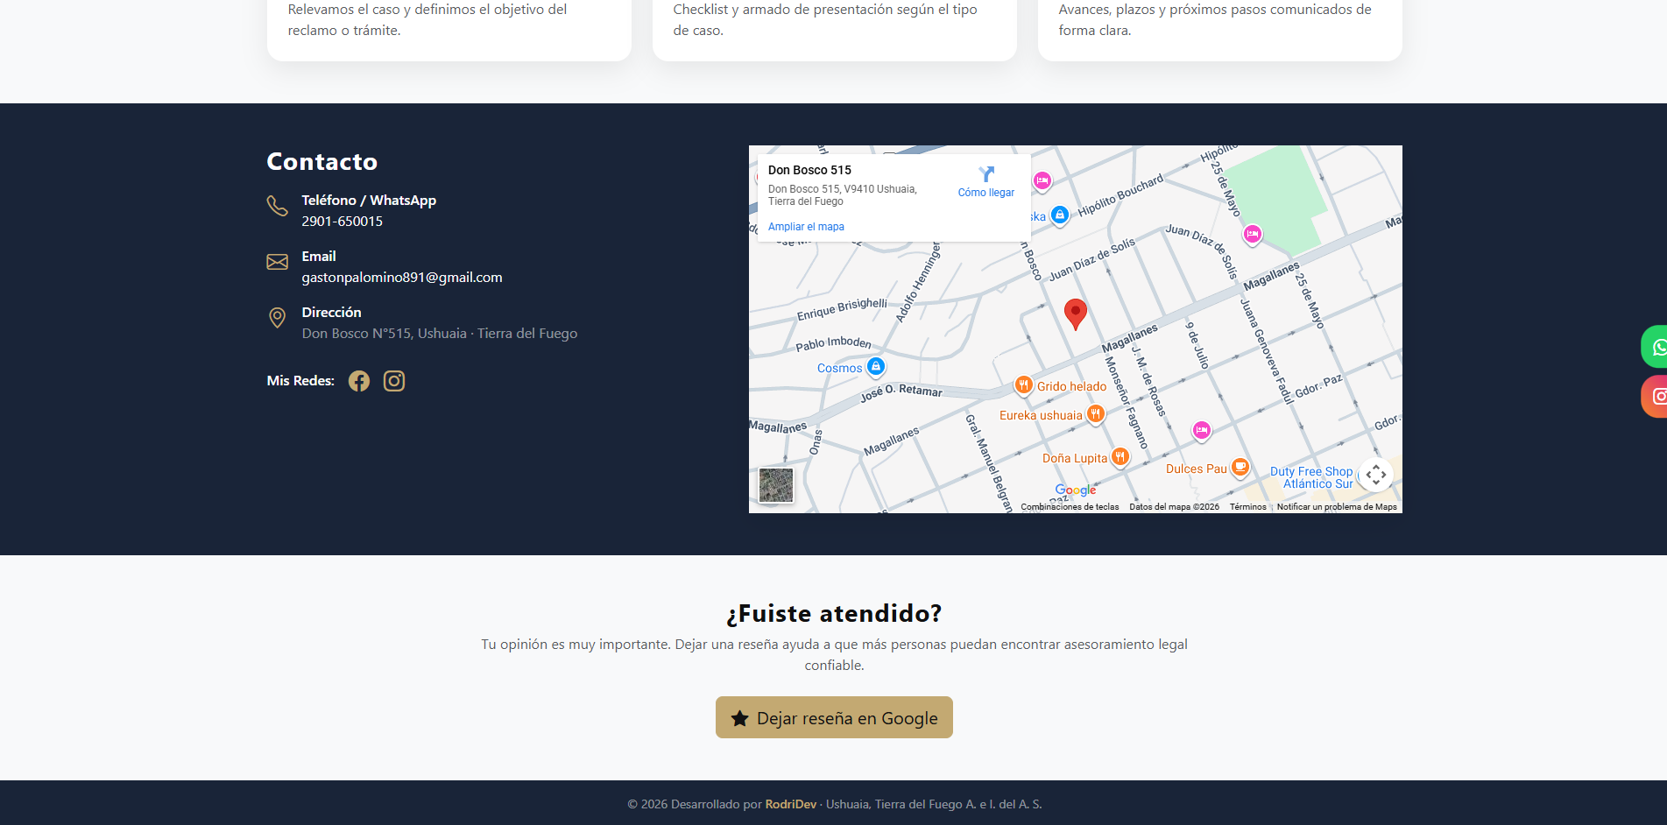Click the red location pin on map

(1075, 313)
